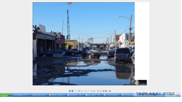Click the displayed street photo
The width and height of the screenshot is (182, 102).
(84, 44)
